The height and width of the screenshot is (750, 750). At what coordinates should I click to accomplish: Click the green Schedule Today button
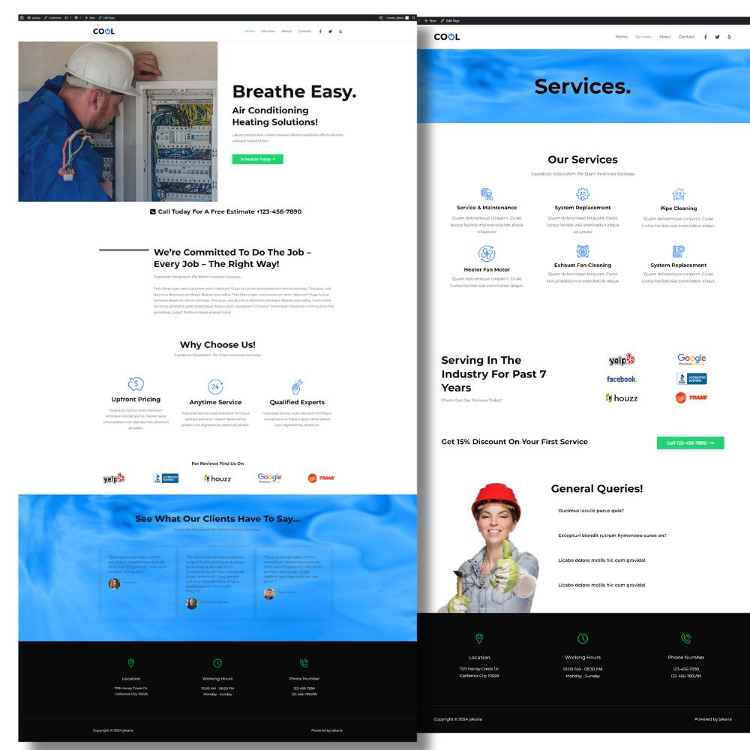(x=257, y=159)
